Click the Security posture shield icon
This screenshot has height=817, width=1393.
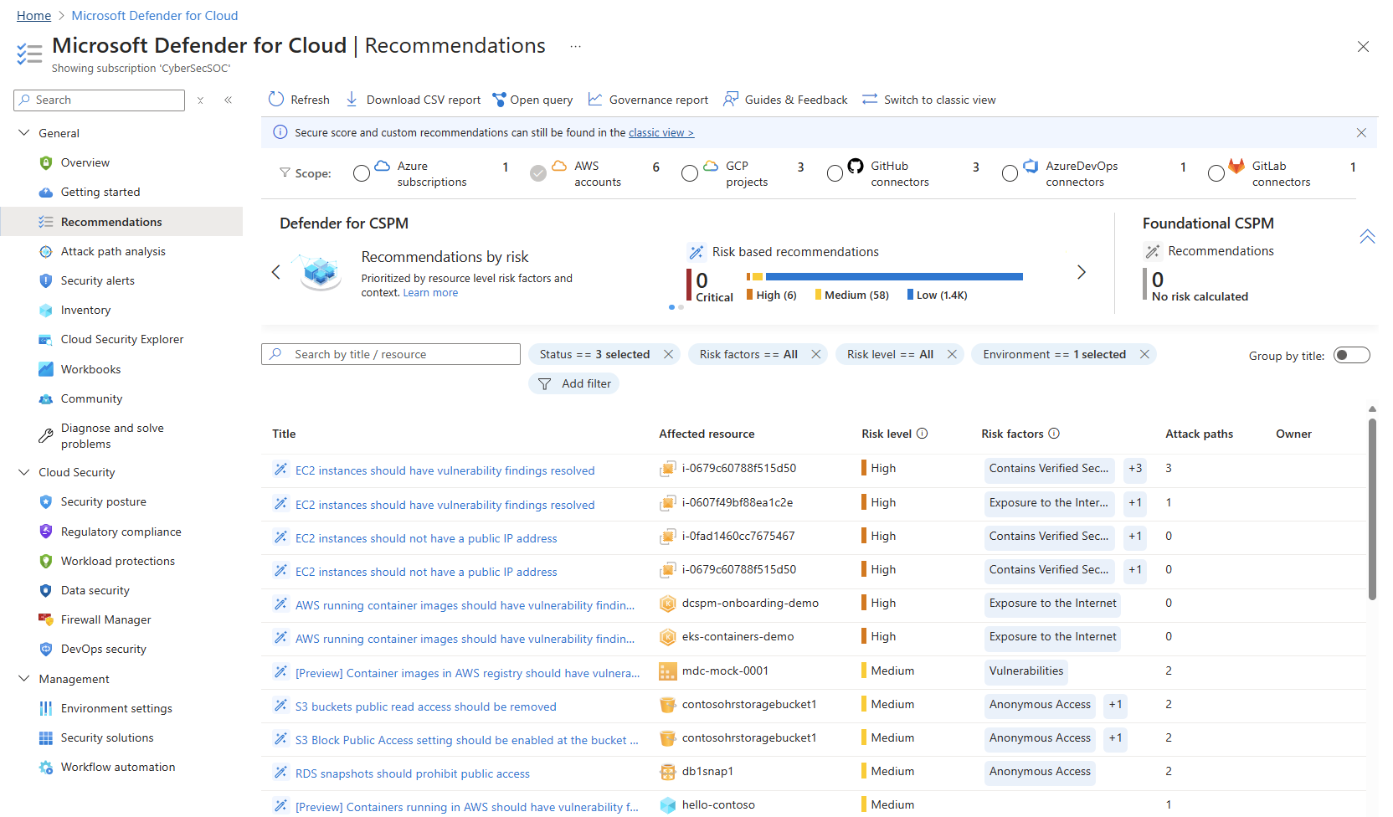tap(46, 501)
